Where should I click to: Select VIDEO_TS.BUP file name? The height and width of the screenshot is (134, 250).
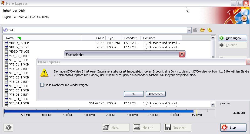pyautogui.click(x=19, y=43)
